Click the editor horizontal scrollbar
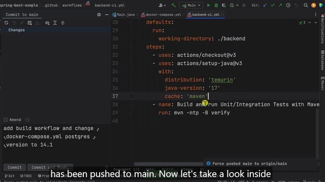 pyautogui.click(x=168, y=164)
